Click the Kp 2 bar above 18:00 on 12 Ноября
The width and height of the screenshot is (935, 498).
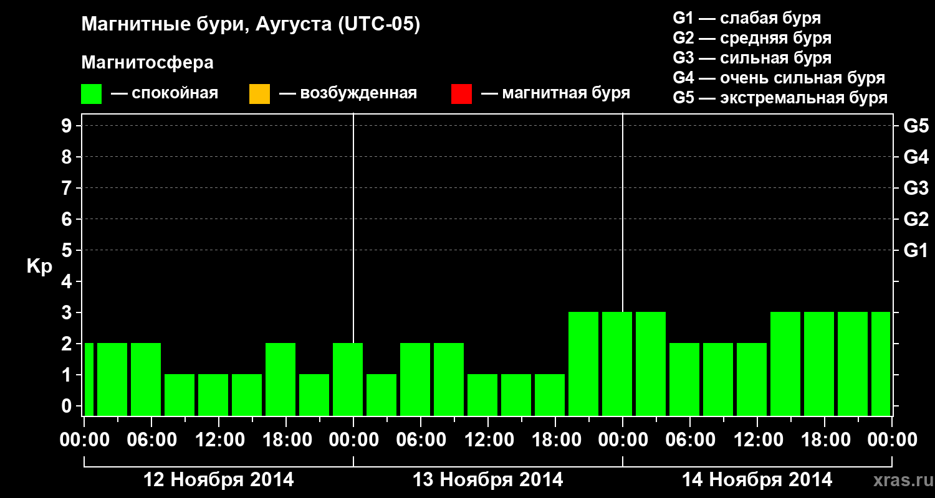280,379
